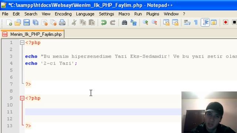Collapse the PHP block at line 9
237x133 pixels.
coord(22,98)
